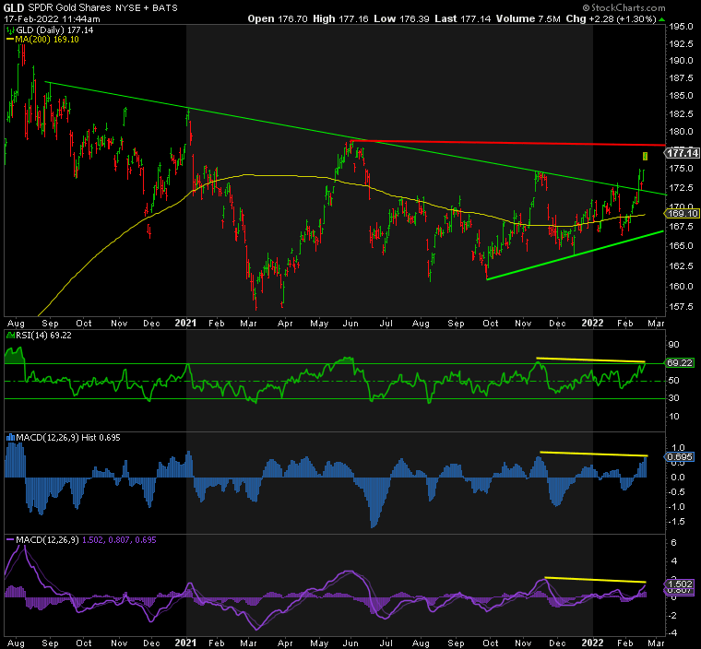This screenshot has width=701, height=649.
Task: Click the 185.0 price axis label
Action: 682,96
